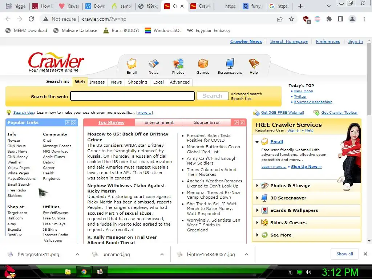Click the Sign In link at top
The image size is (372, 279).
(355, 41)
